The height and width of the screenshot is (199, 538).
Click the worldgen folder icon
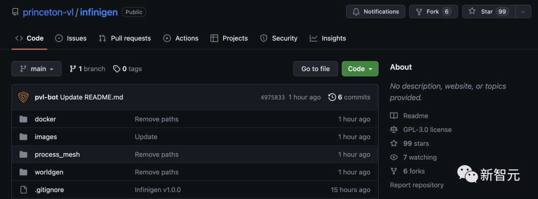[23, 172]
